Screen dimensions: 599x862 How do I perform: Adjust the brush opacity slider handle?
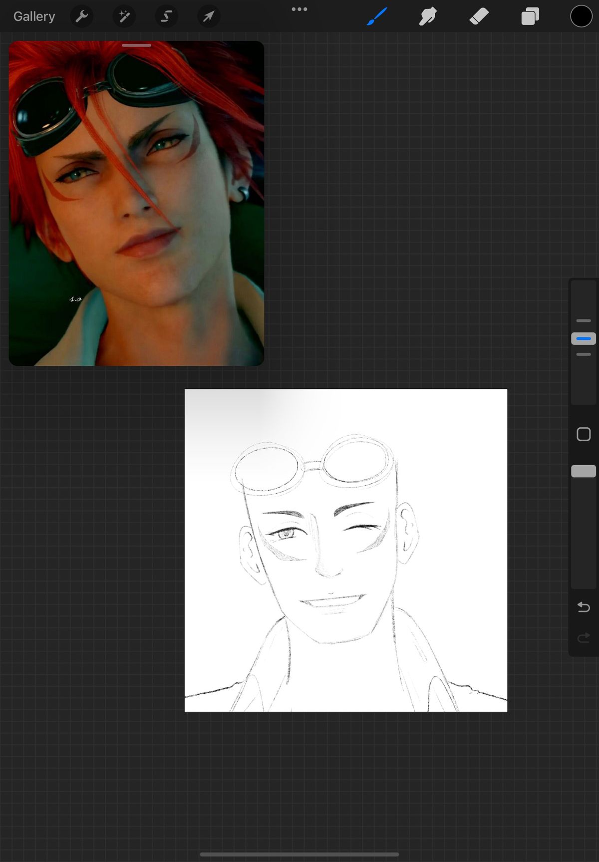(584, 471)
